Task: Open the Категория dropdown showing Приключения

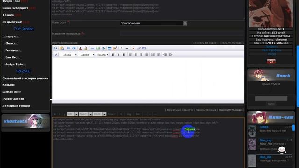Action: coord(154,23)
